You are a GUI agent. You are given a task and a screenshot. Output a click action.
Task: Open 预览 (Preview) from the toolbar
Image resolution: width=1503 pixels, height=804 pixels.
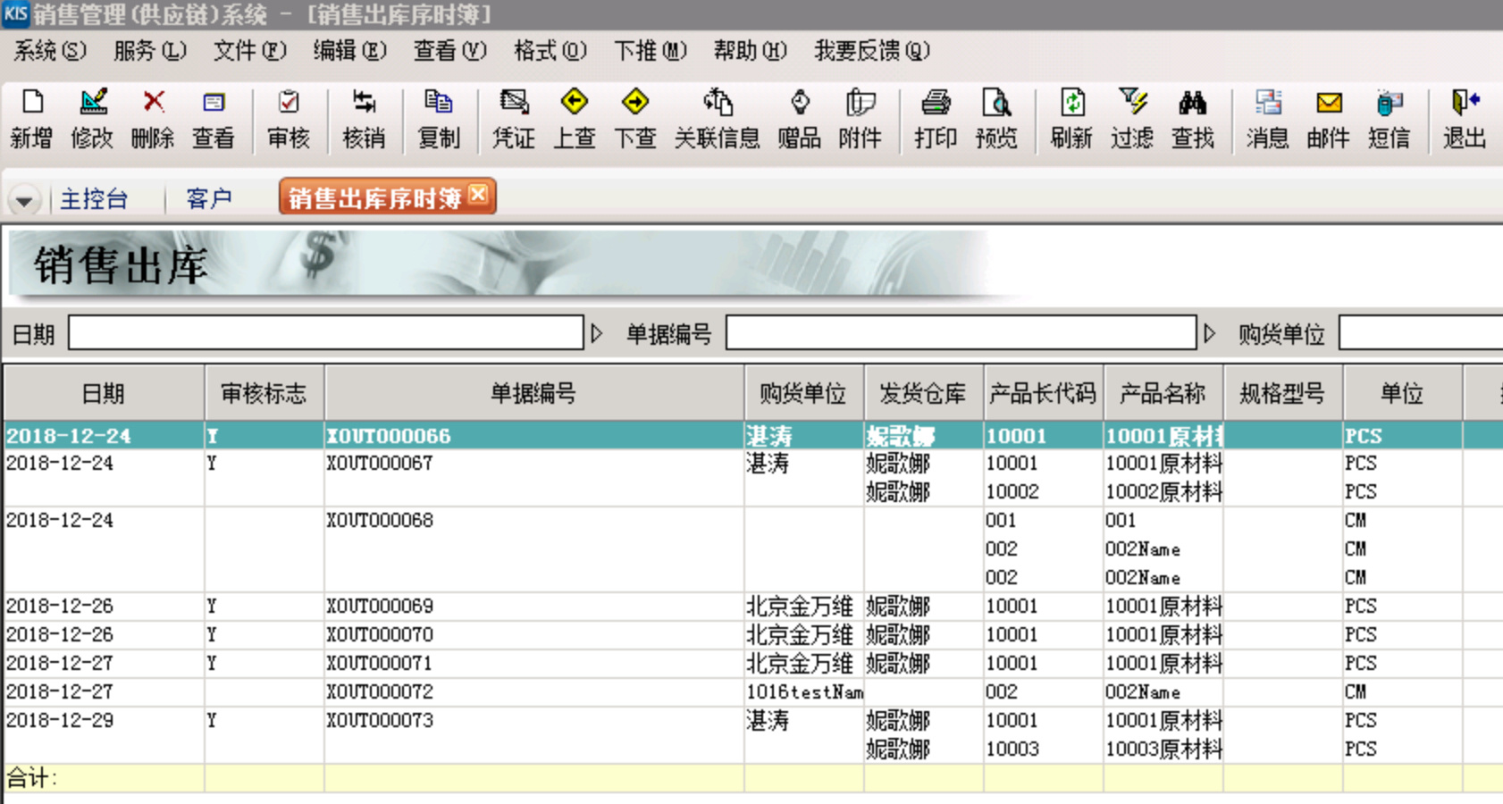click(995, 119)
